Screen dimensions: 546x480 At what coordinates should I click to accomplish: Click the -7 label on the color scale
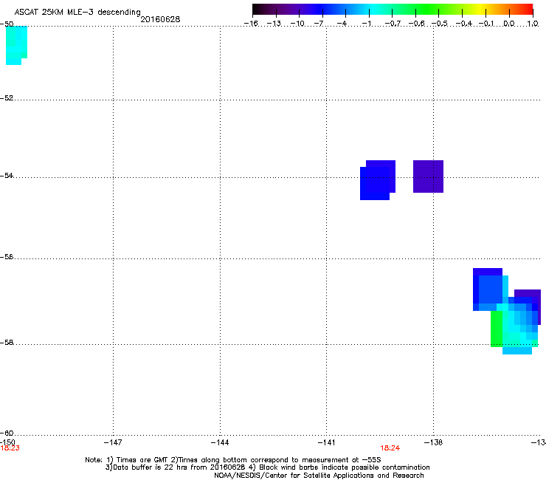tap(319, 24)
